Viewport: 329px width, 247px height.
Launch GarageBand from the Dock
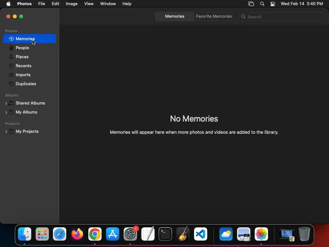click(x=183, y=234)
